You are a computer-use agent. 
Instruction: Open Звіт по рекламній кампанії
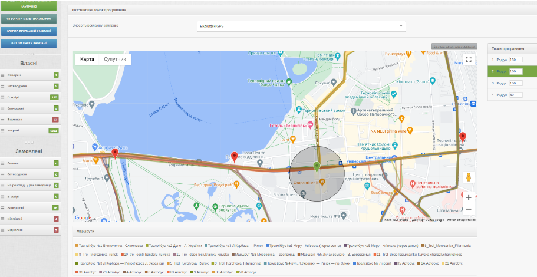pyautogui.click(x=29, y=31)
